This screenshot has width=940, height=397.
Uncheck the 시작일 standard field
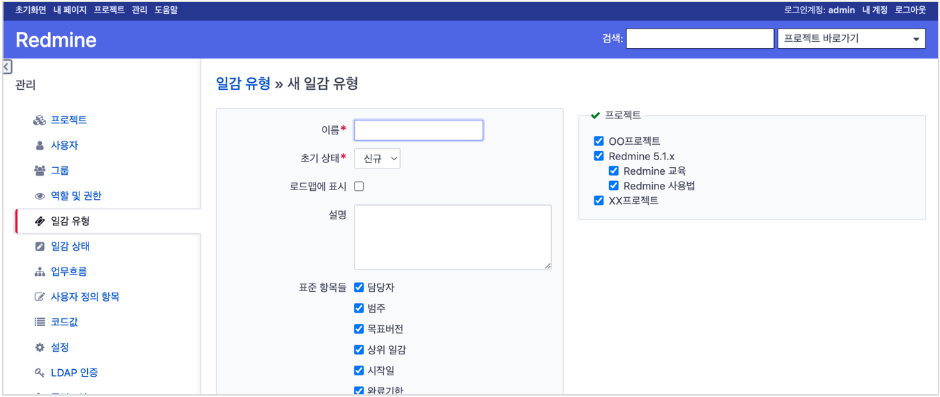pyautogui.click(x=359, y=371)
